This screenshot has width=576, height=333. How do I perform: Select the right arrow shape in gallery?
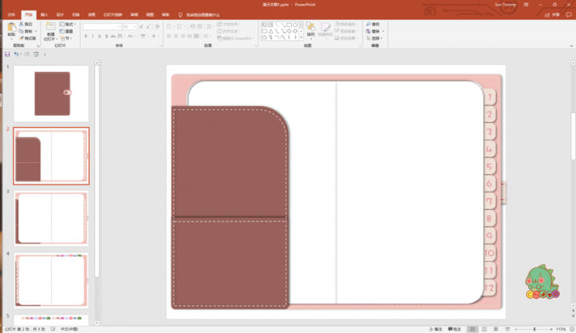tap(289, 31)
